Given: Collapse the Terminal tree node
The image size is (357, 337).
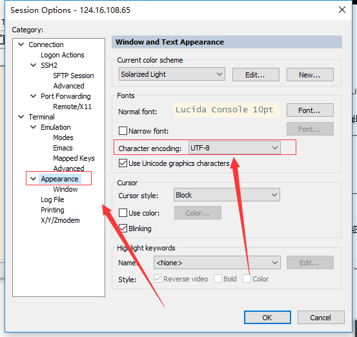Looking at the screenshot, I should pos(21,117).
